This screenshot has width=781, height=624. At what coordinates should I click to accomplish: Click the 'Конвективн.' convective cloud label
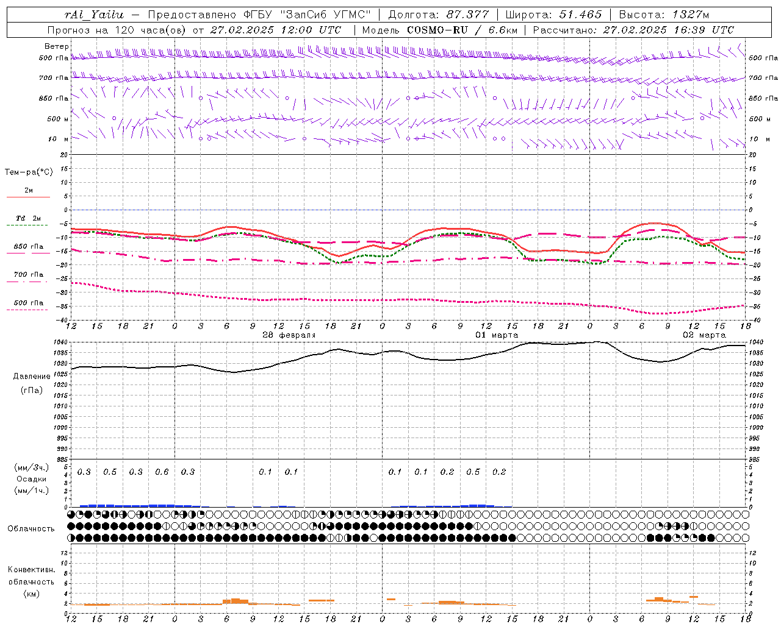32,570
